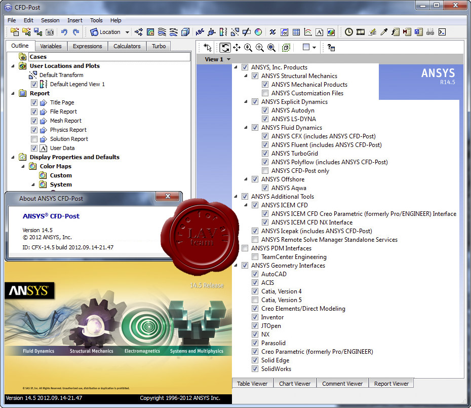Screen dimensions: 471x408
Task: Select the Custom color map item
Action: tap(61, 175)
